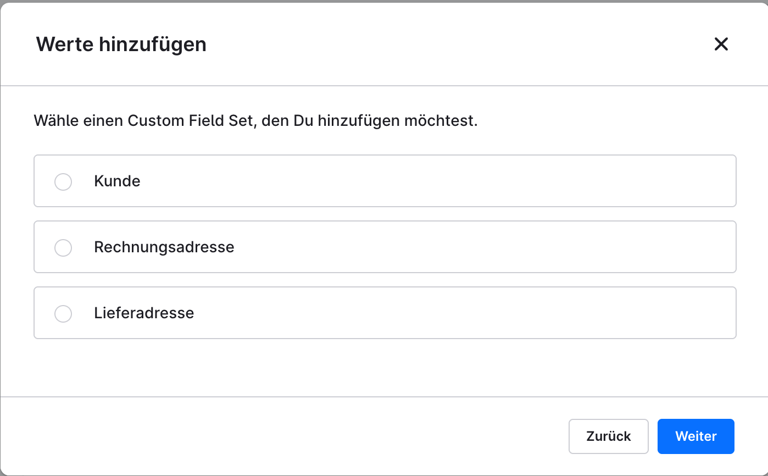Click the Werte hinzufügen dialog title
The image size is (768, 476).
121,44
